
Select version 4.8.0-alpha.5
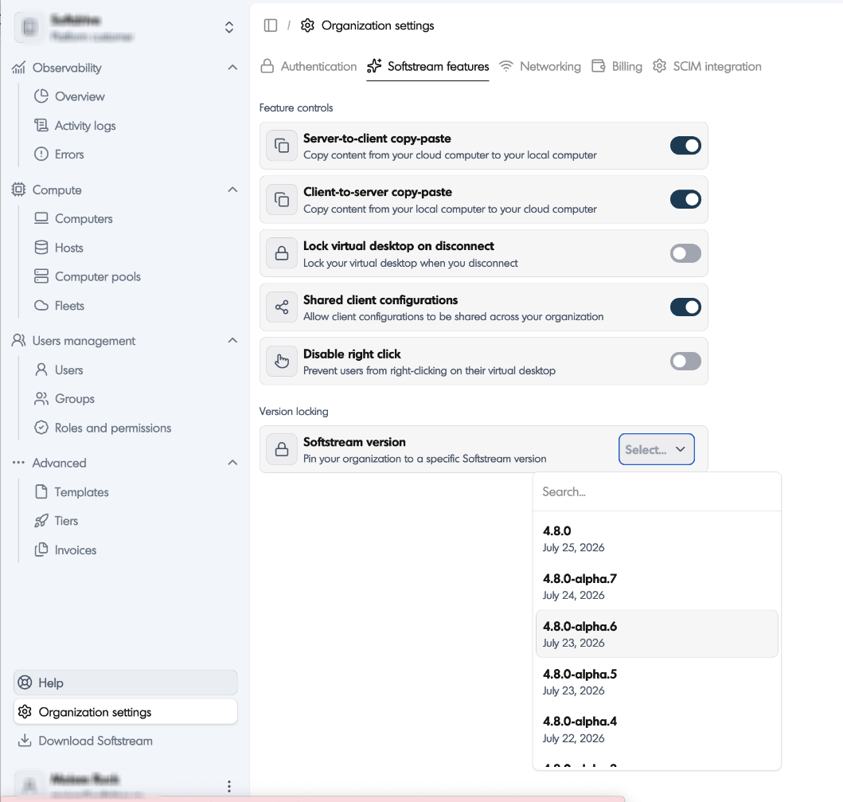coord(657,682)
